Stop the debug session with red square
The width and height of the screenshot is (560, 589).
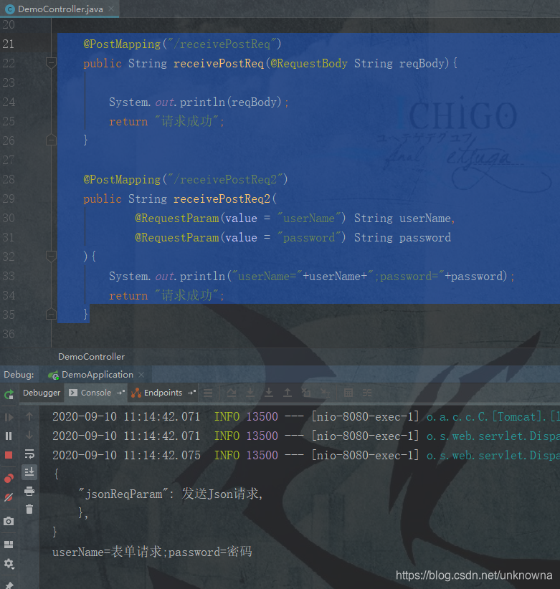9,455
